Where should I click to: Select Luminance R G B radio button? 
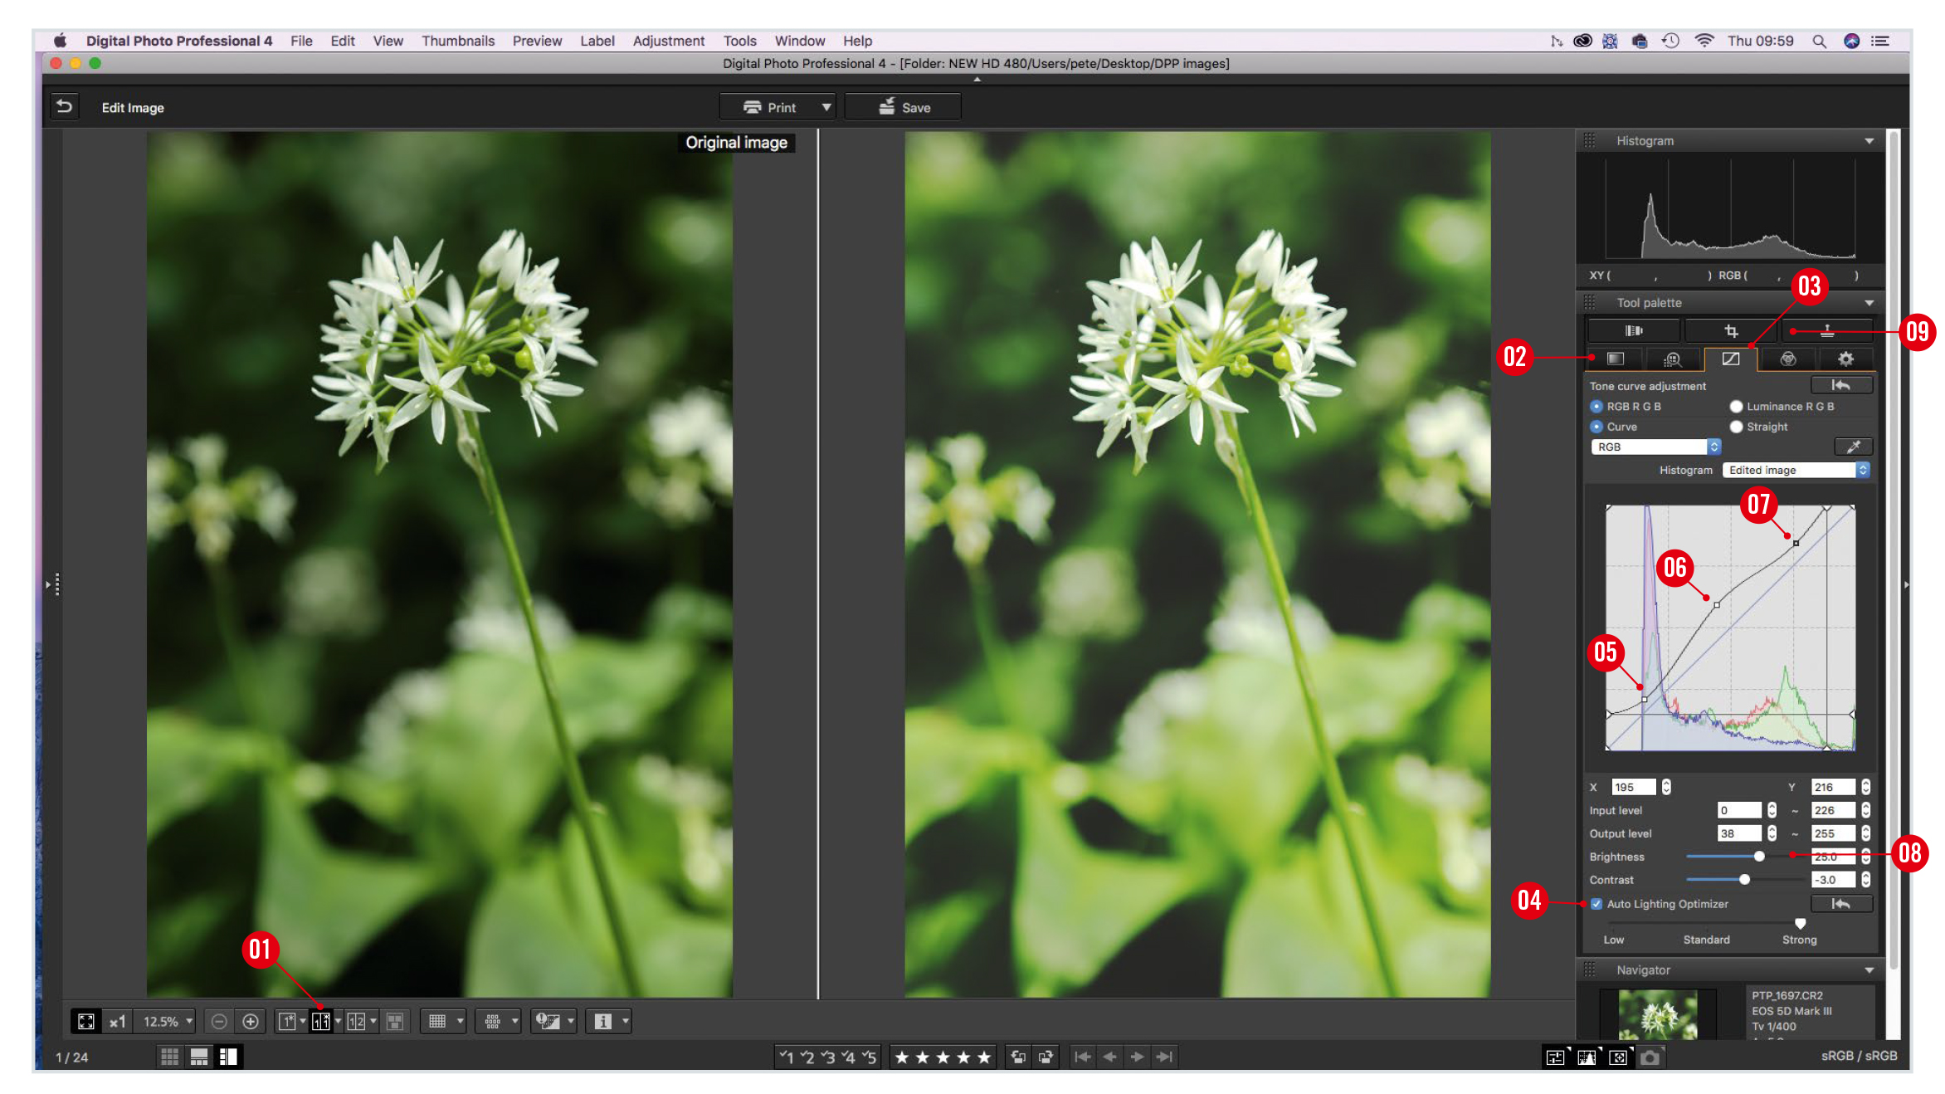click(x=1736, y=407)
